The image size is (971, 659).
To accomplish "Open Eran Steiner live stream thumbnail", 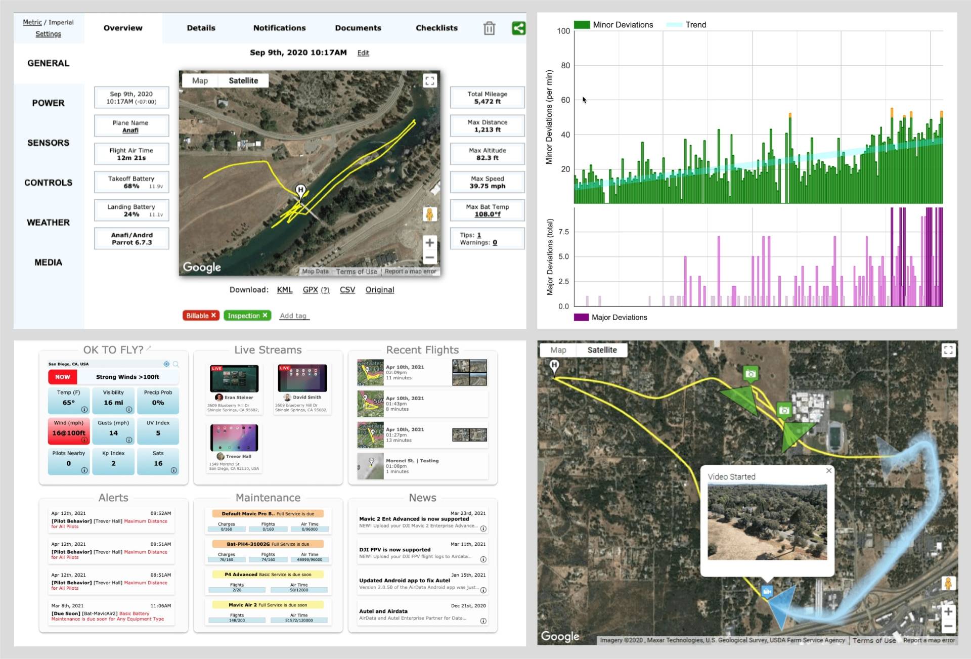I will (234, 378).
